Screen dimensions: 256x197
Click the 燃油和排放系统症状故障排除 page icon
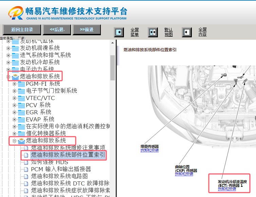(x=26, y=191)
